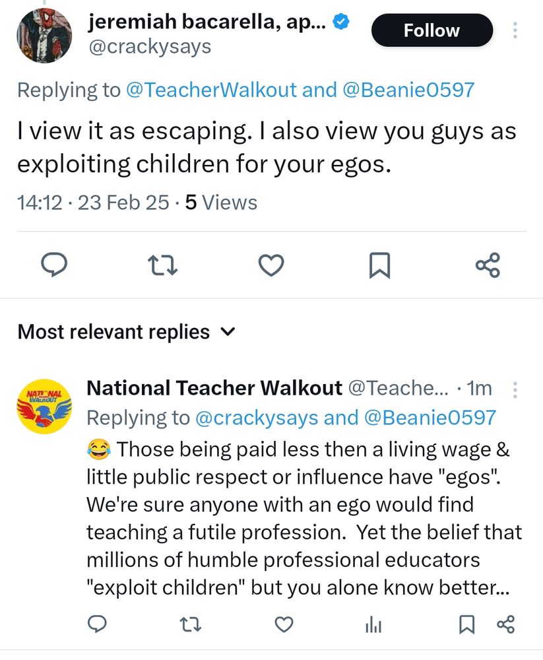Bookmark National Teacher Walkout's reply
This screenshot has height=660, width=543.
pyautogui.click(x=466, y=624)
